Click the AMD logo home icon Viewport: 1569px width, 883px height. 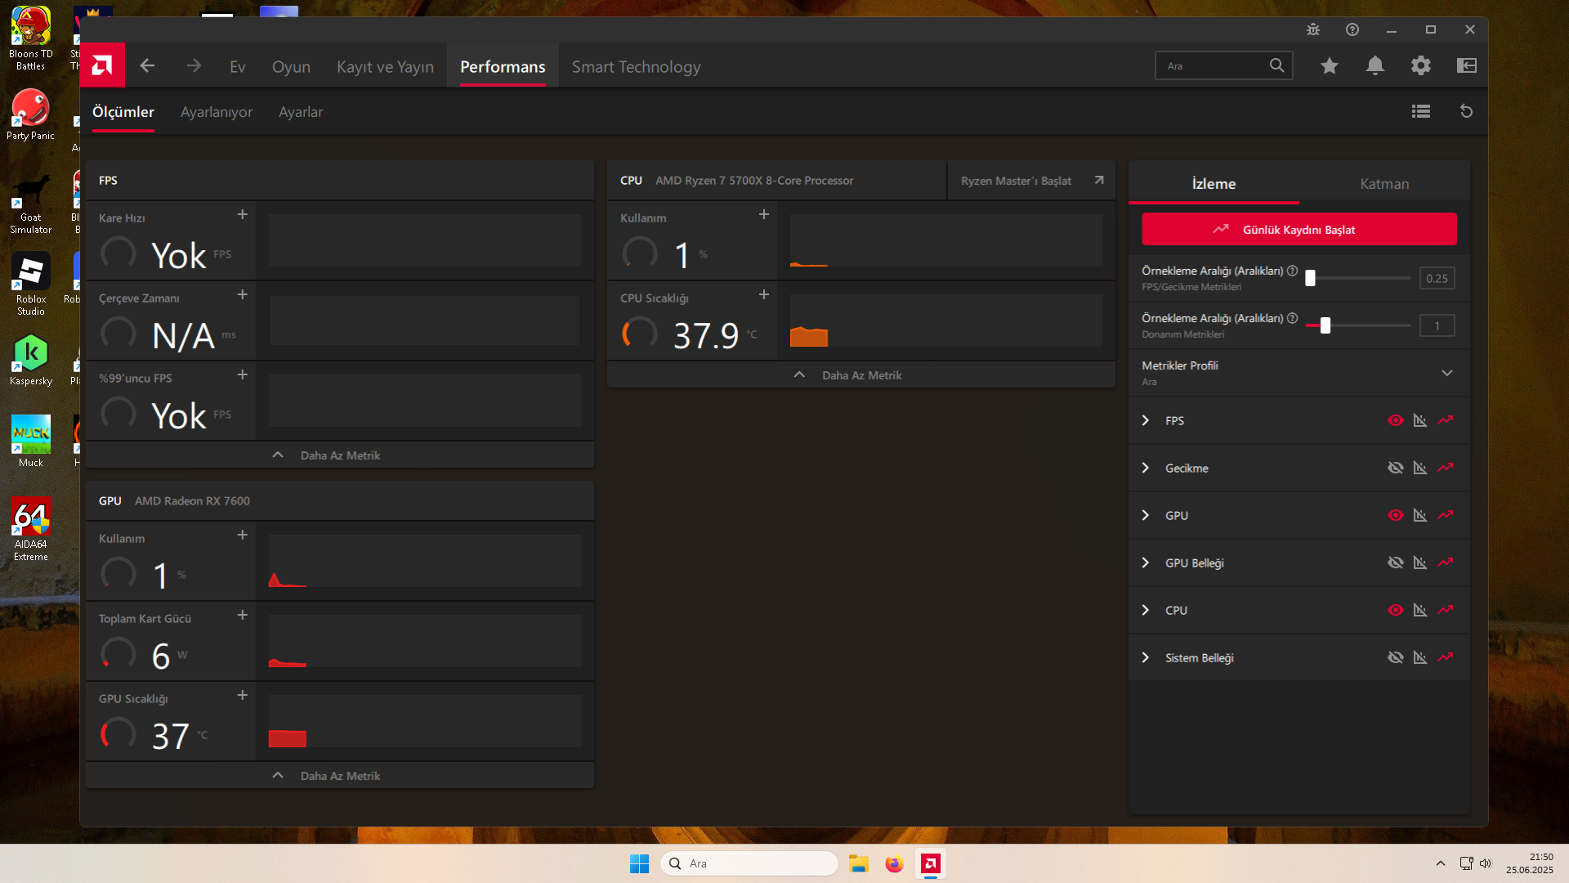[102, 65]
